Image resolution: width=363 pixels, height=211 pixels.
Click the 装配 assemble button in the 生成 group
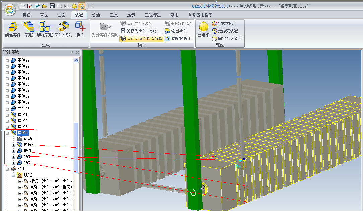(29, 29)
